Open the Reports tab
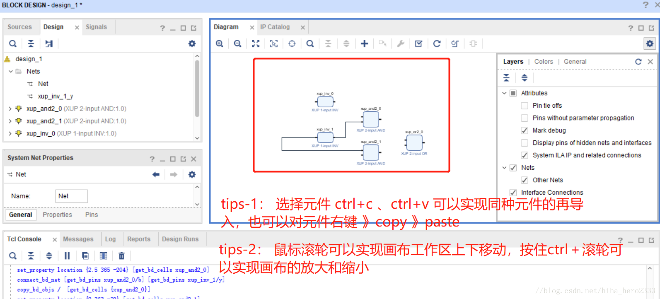The width and height of the screenshot is (660, 299). [139, 239]
